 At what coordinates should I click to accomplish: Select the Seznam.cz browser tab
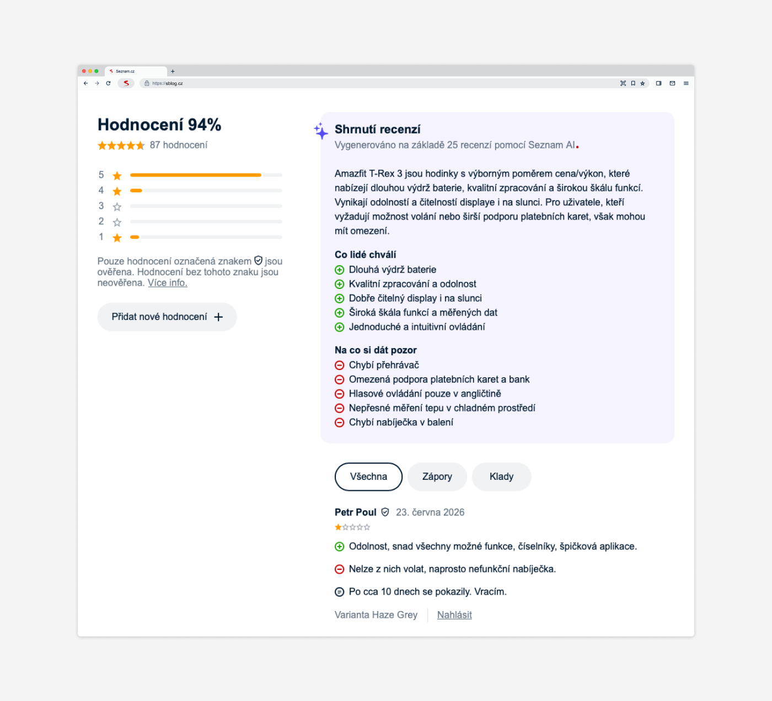[136, 71]
